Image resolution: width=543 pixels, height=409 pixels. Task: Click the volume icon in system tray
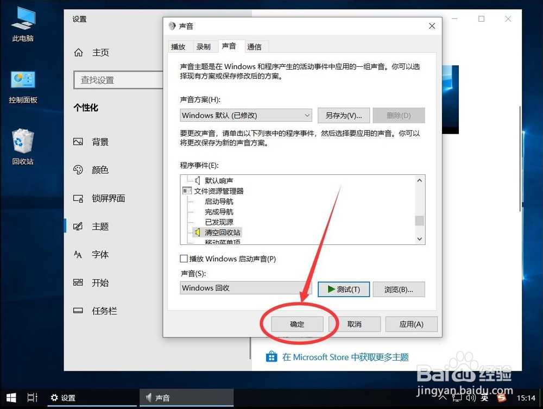(x=471, y=398)
